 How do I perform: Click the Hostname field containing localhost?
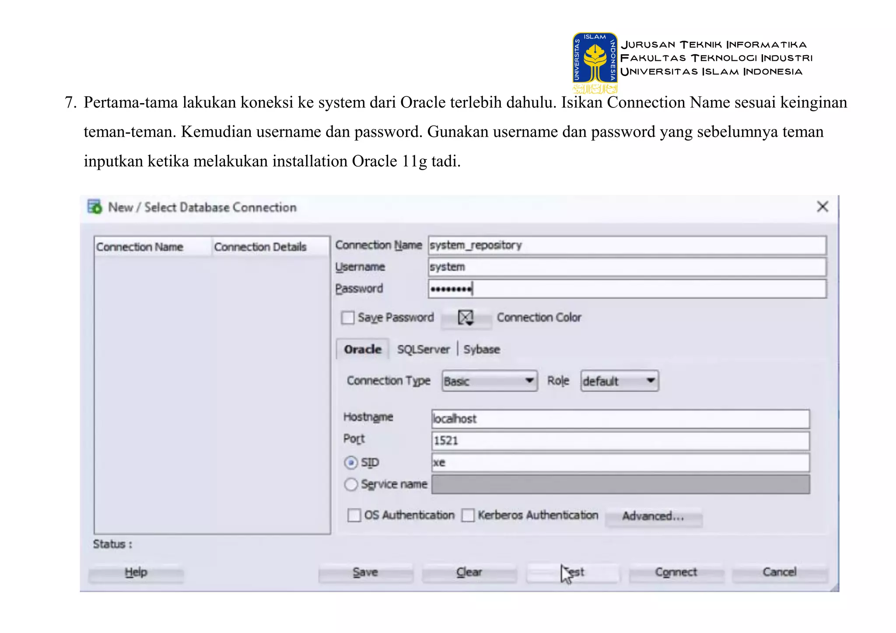pos(620,419)
